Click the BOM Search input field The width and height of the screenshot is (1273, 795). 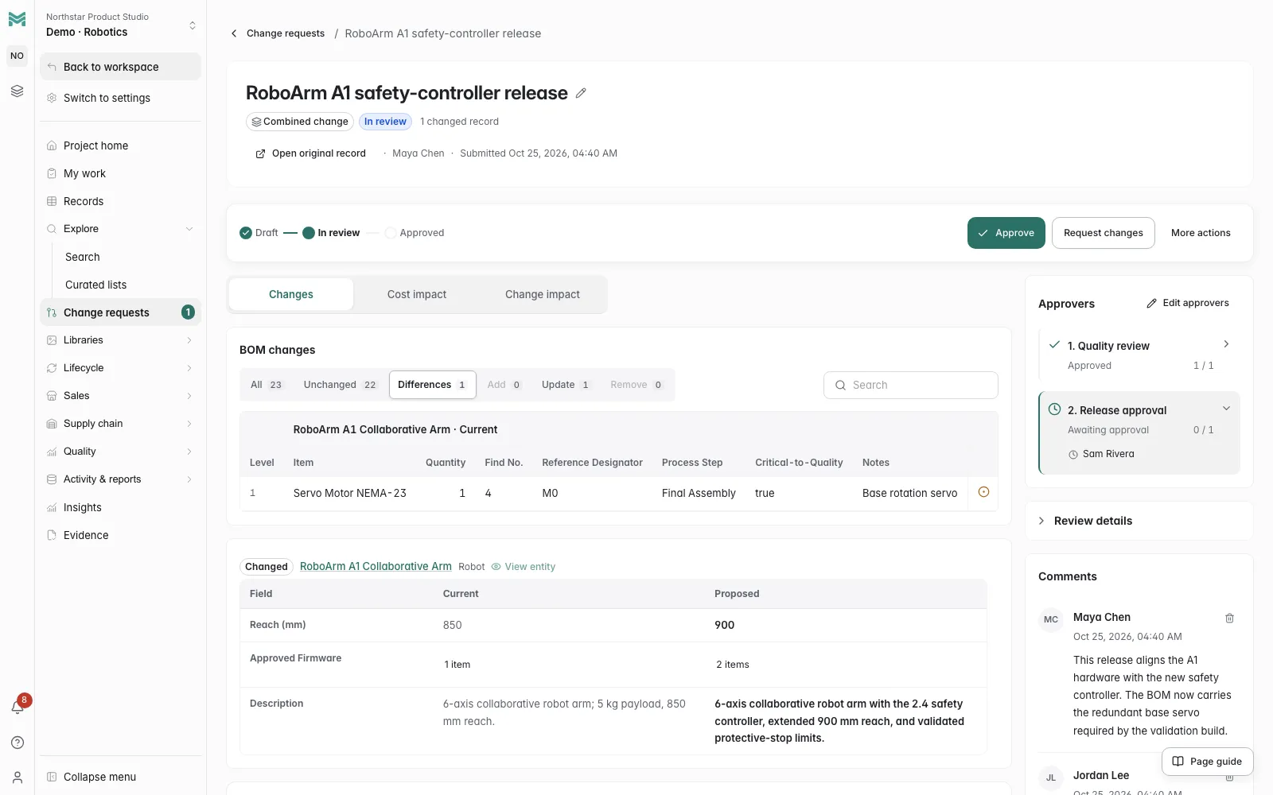click(911, 385)
